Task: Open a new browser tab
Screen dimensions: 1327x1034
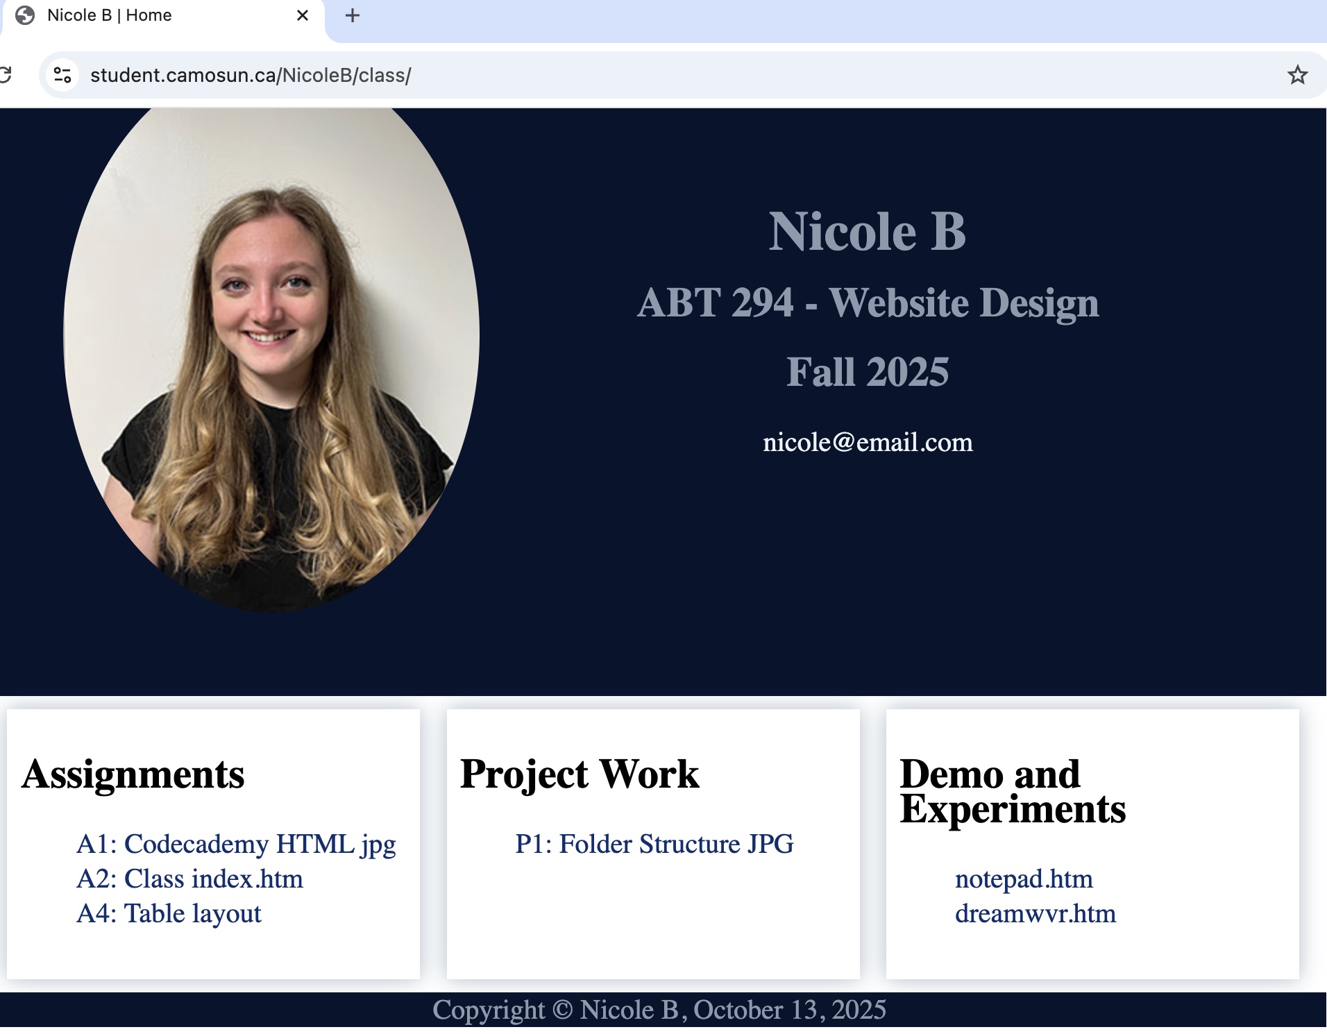Action: coord(353,15)
